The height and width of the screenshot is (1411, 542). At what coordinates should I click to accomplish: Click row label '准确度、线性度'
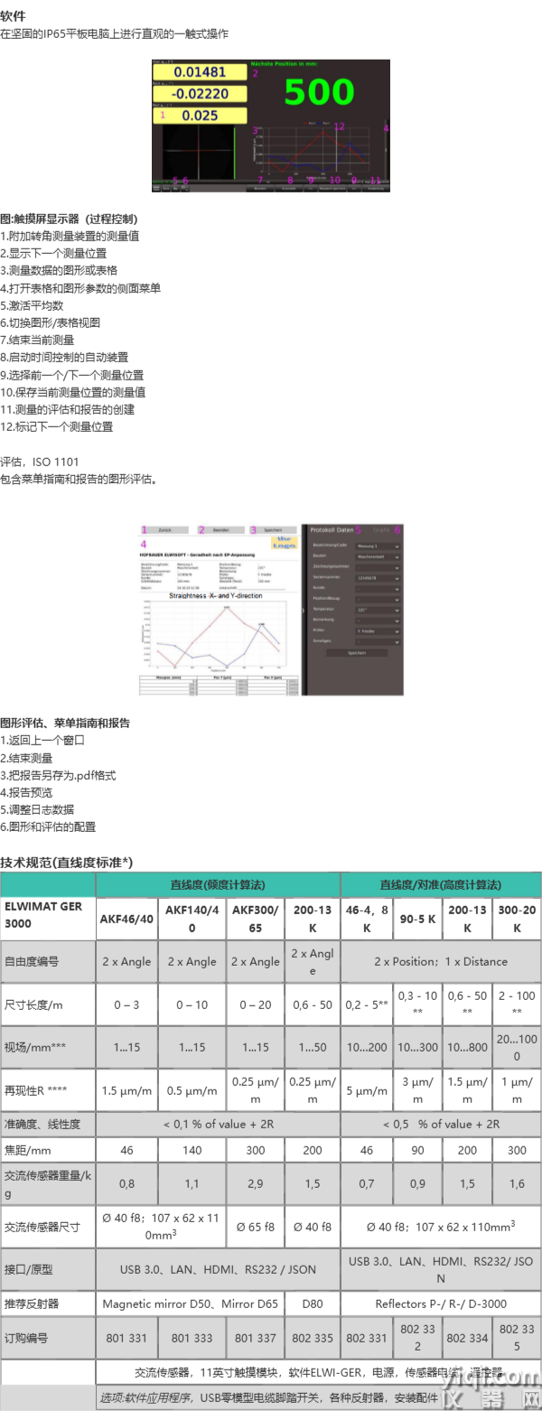tap(48, 1124)
